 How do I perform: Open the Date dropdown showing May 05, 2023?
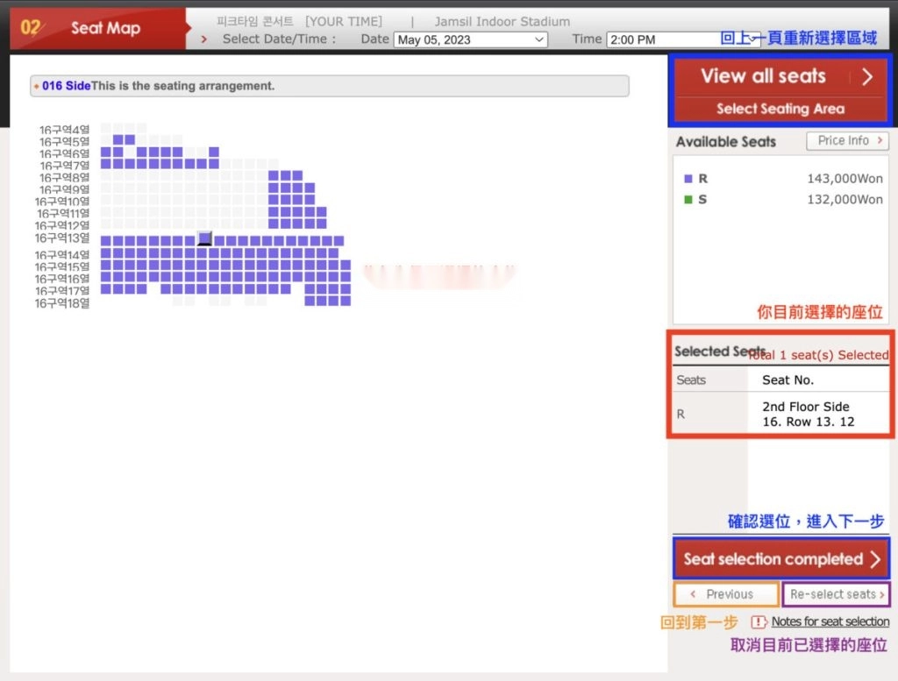click(x=471, y=39)
